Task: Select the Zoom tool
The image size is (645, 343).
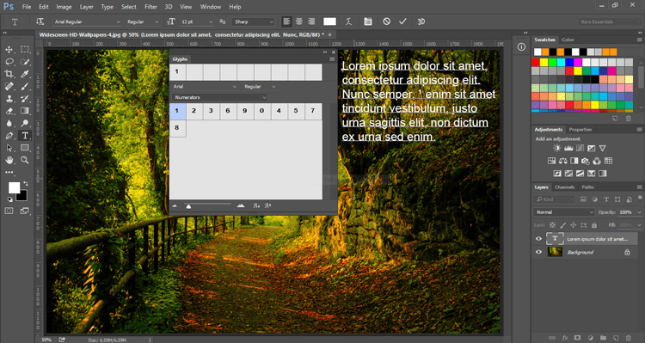Action: pos(25,161)
